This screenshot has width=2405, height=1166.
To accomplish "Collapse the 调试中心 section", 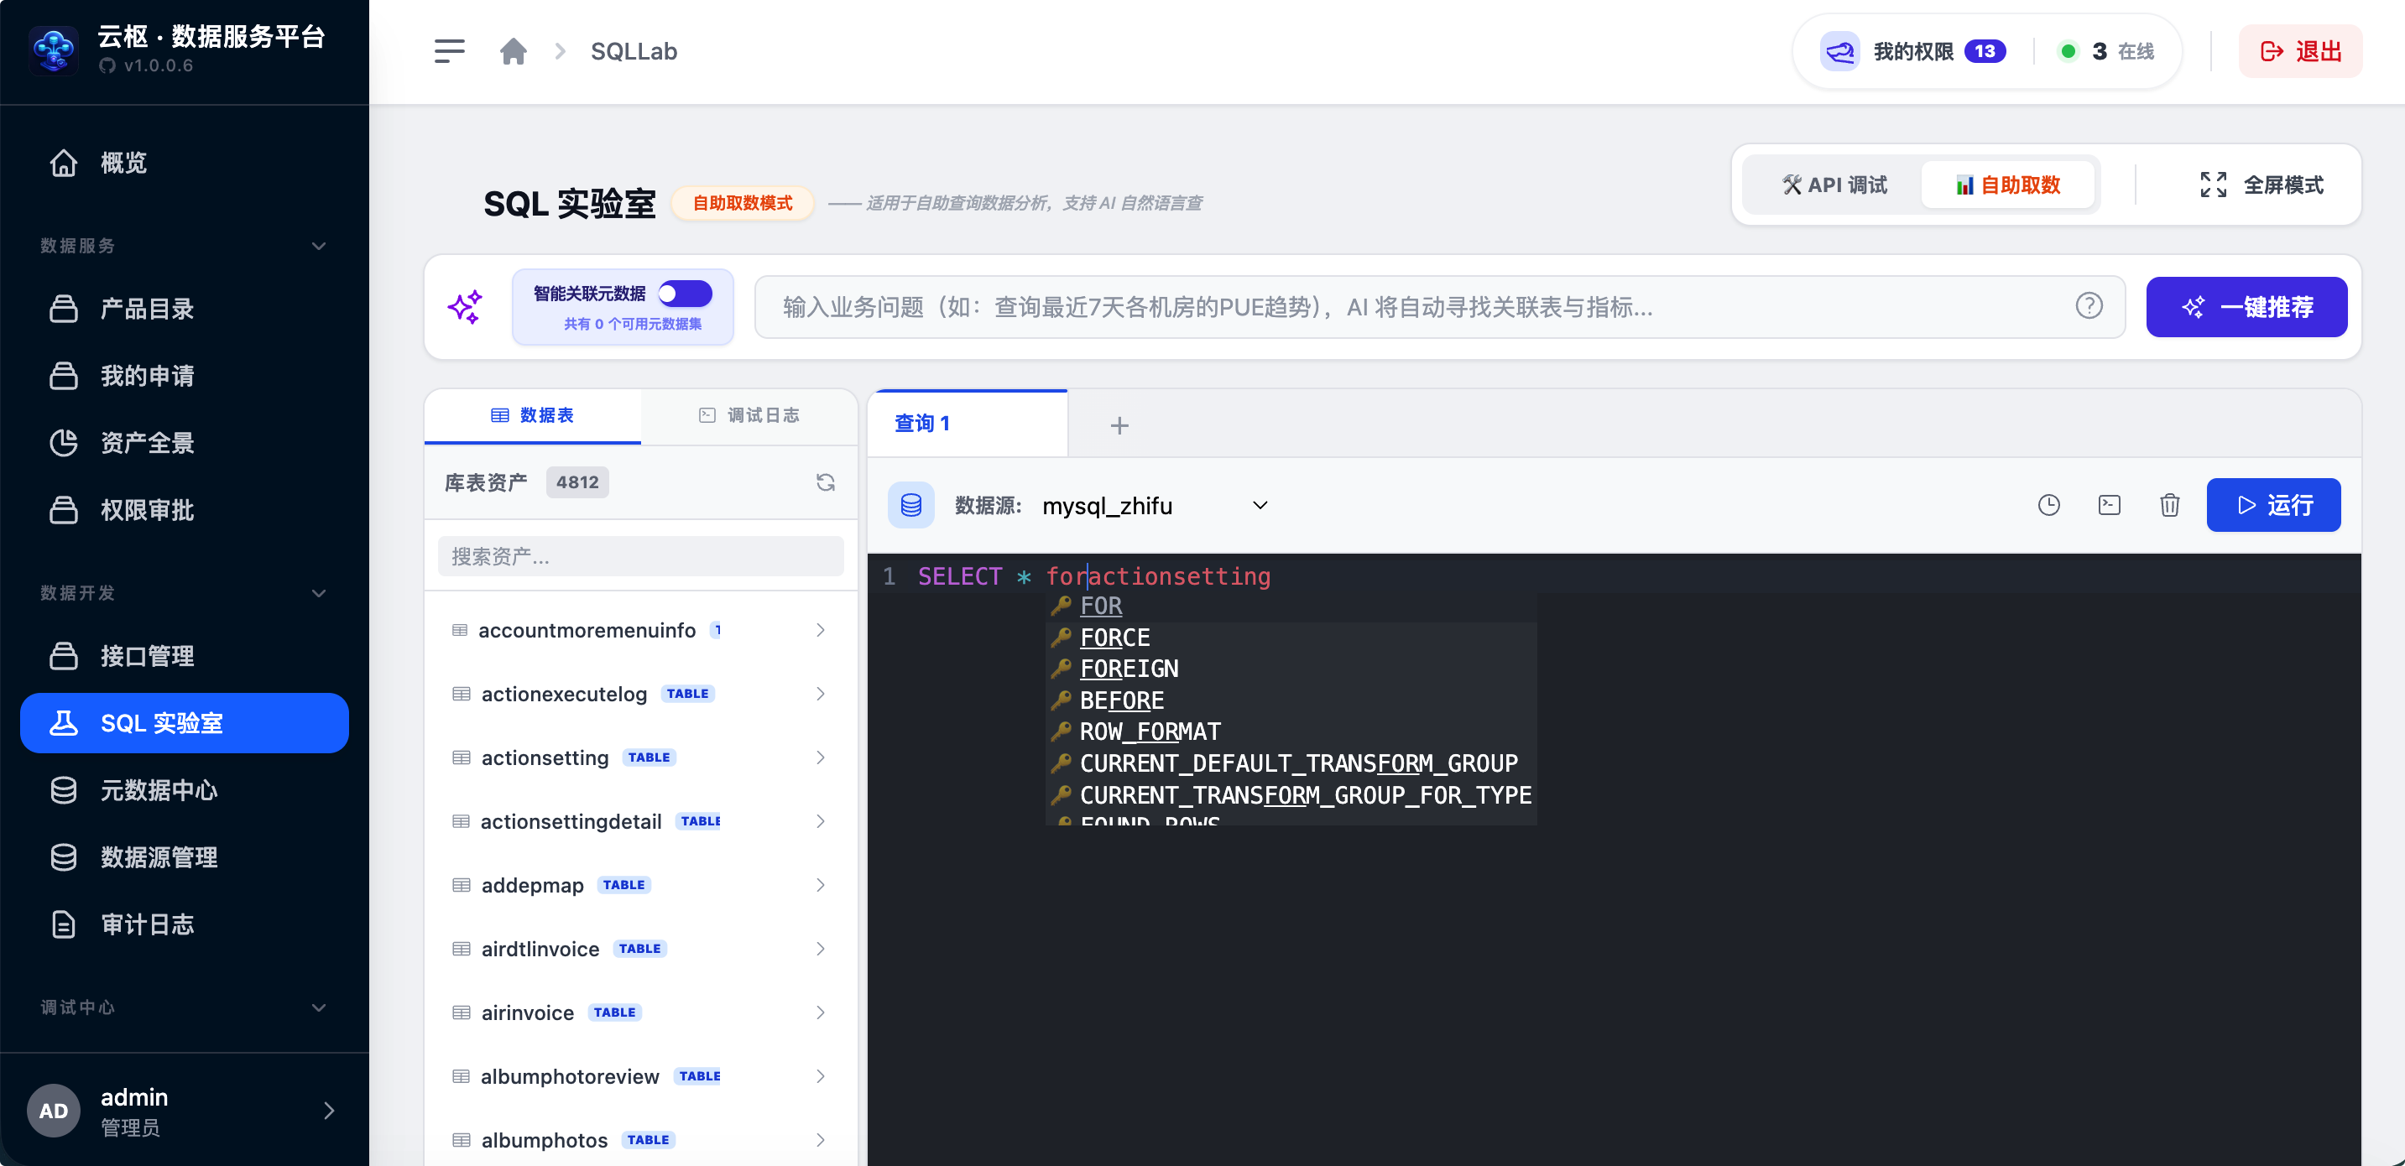I will (x=318, y=1007).
